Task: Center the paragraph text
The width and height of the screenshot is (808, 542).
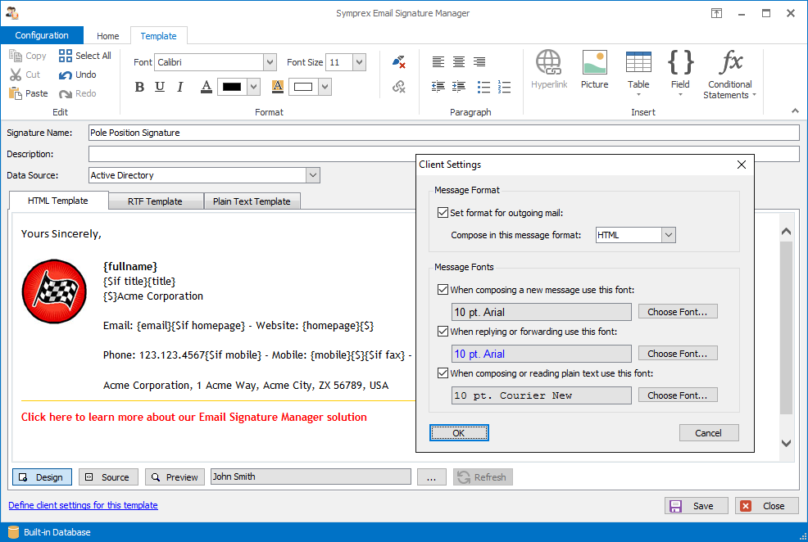Action: 459,62
